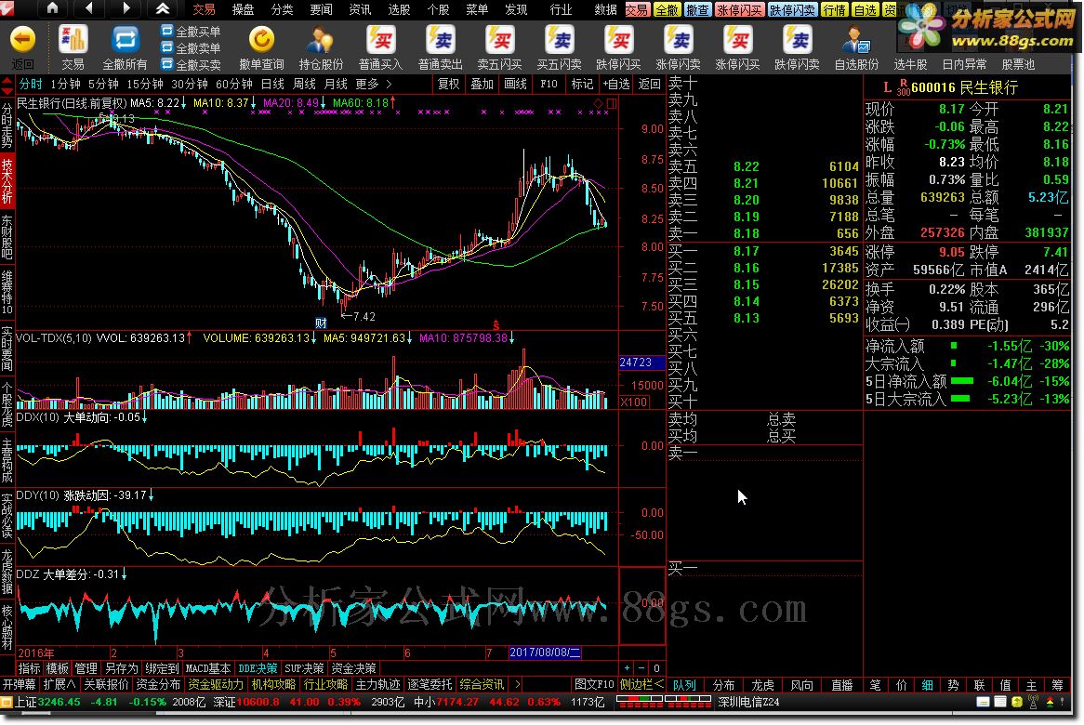Viewport: 1084px width, 725px height.
Task: Collapse toolbar with double-chevron up icon
Action: pyautogui.click(x=163, y=9)
